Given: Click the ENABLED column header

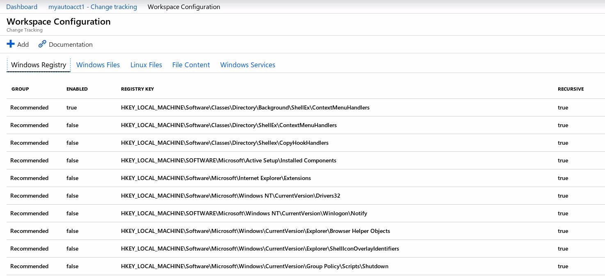Looking at the screenshot, I should tap(77, 89).
